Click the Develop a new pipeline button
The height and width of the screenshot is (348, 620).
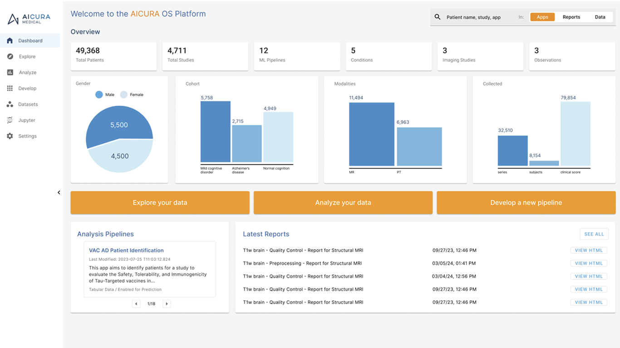coord(526,203)
